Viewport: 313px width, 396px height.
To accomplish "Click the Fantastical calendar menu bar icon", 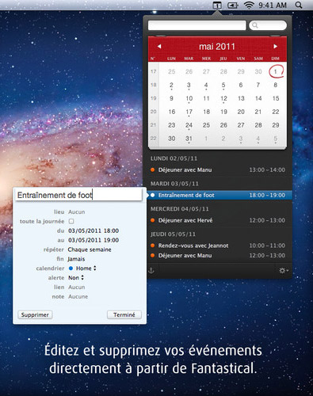I will click(x=217, y=5).
